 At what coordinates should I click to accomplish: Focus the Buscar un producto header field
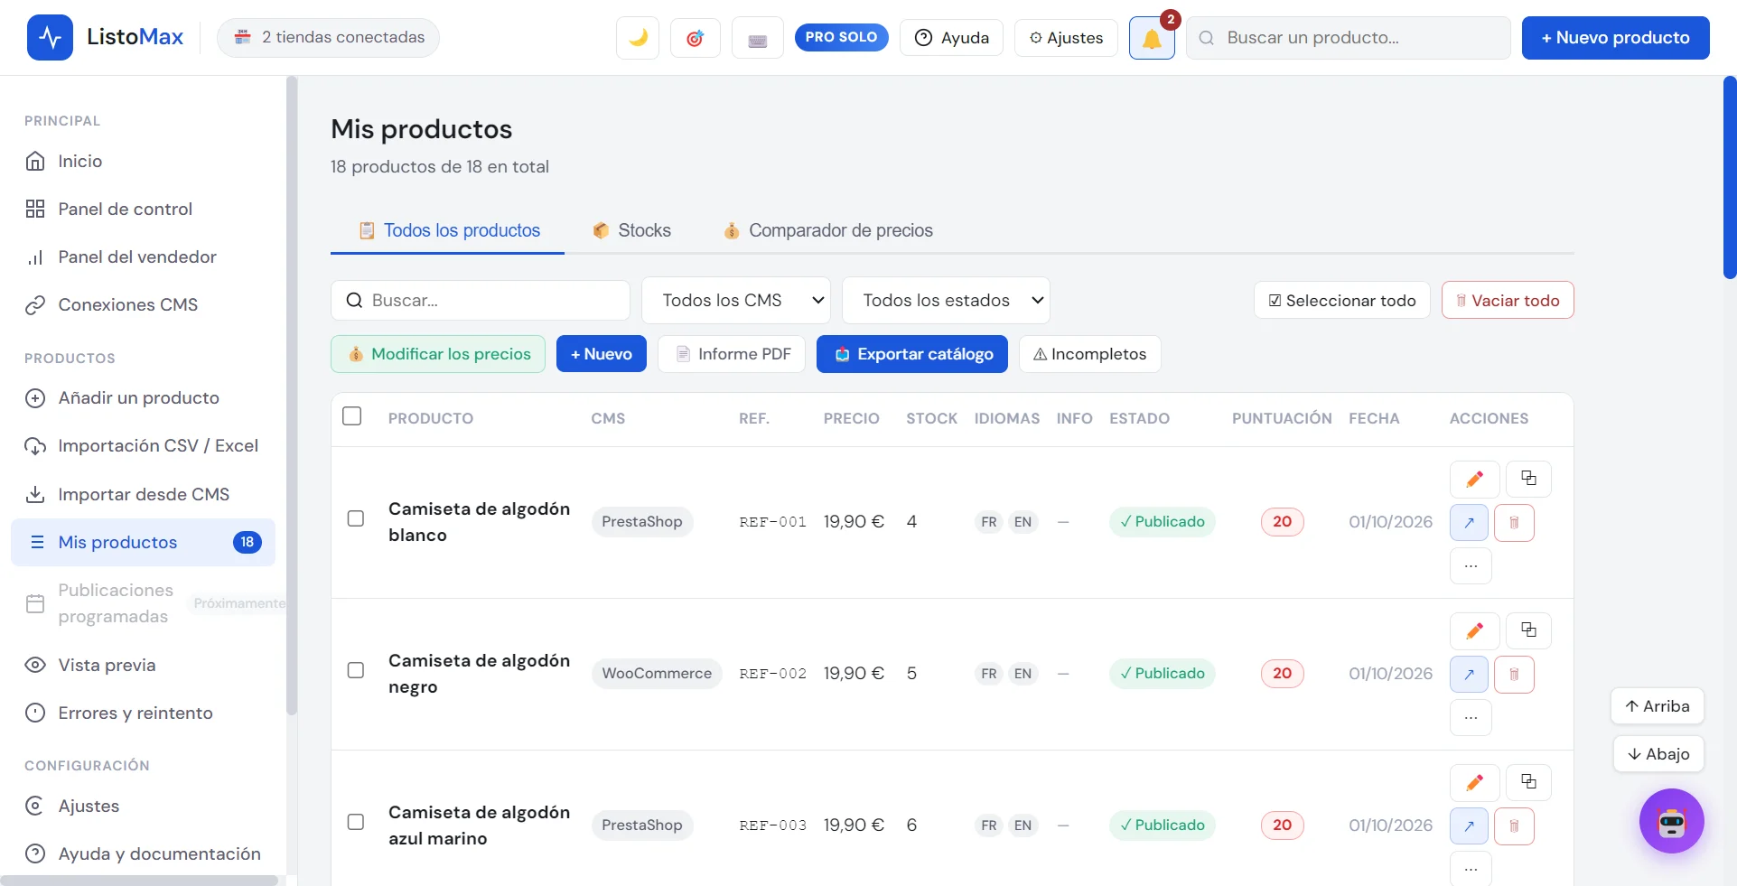coord(1348,38)
